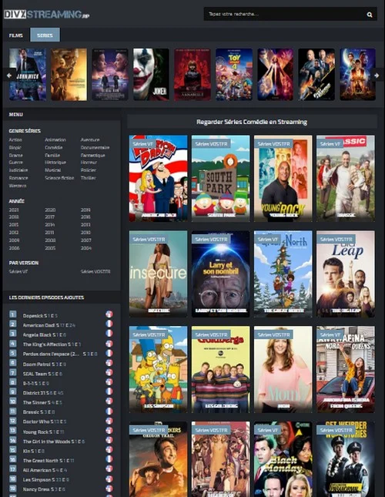Click the flag icon beside The Sinner
385x497 pixels.
[x=109, y=401]
